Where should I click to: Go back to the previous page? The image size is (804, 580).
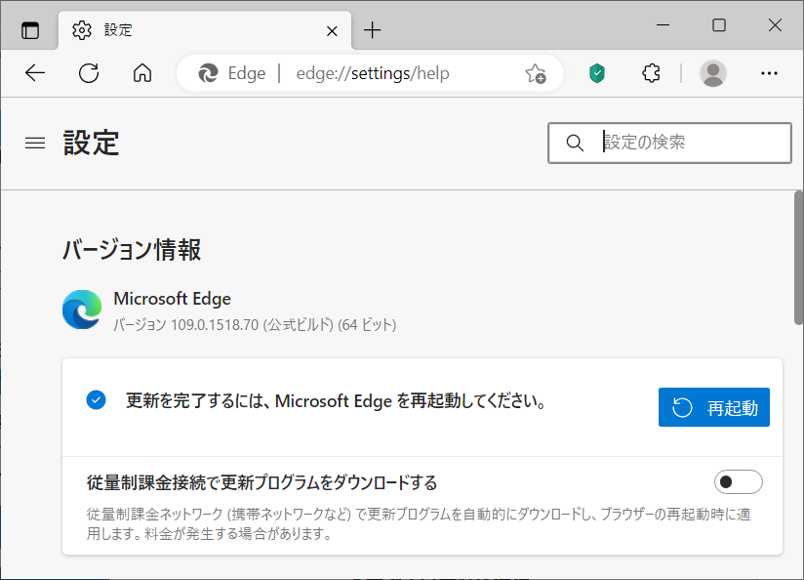(35, 73)
